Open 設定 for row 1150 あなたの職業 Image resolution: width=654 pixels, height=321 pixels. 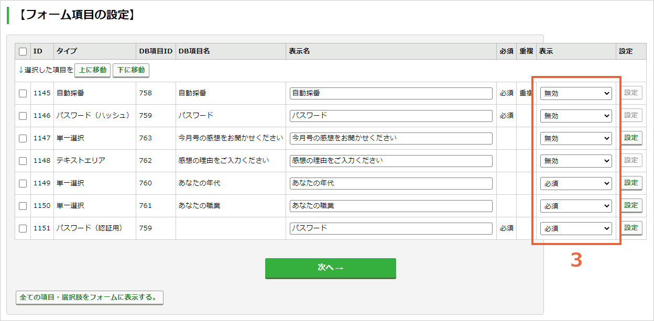[631, 206]
